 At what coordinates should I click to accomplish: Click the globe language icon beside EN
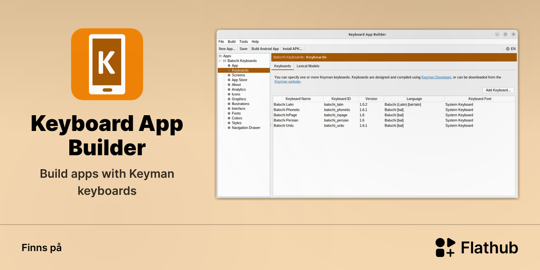[508, 49]
